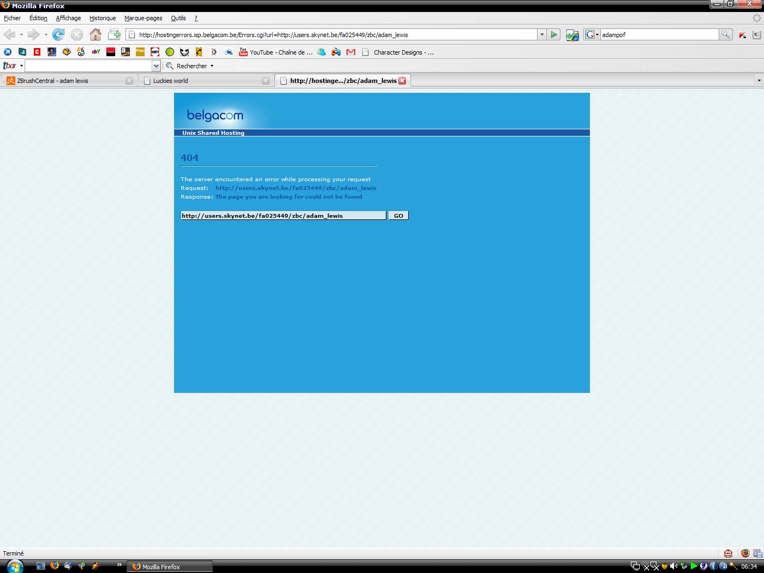764x573 pixels.
Task: Open the Windows Start orb
Action: [x=15, y=566]
